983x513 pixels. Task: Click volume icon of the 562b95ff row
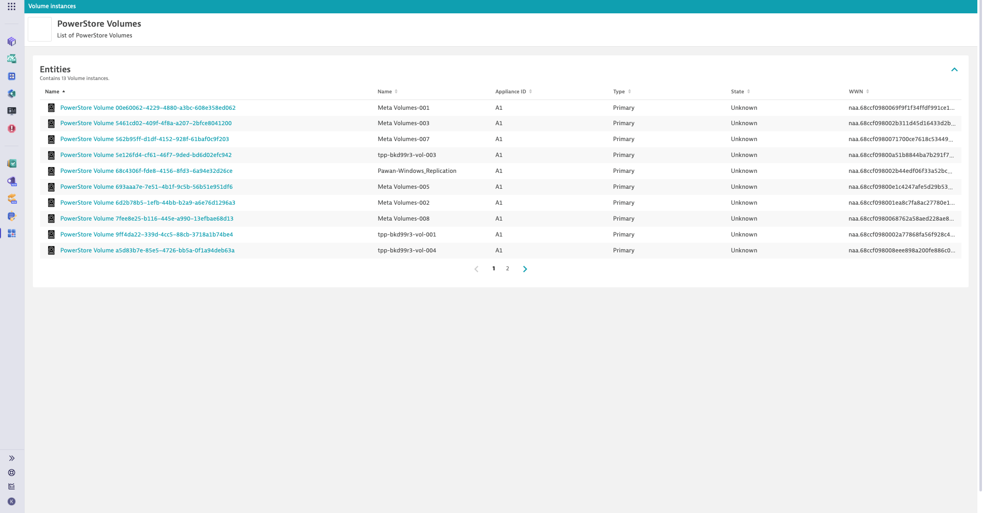[51, 140]
